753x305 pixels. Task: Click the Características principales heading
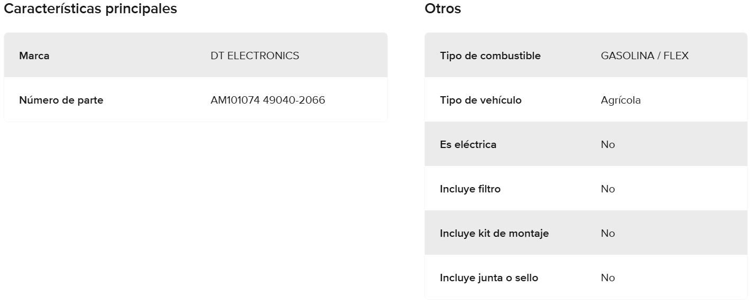90,9
